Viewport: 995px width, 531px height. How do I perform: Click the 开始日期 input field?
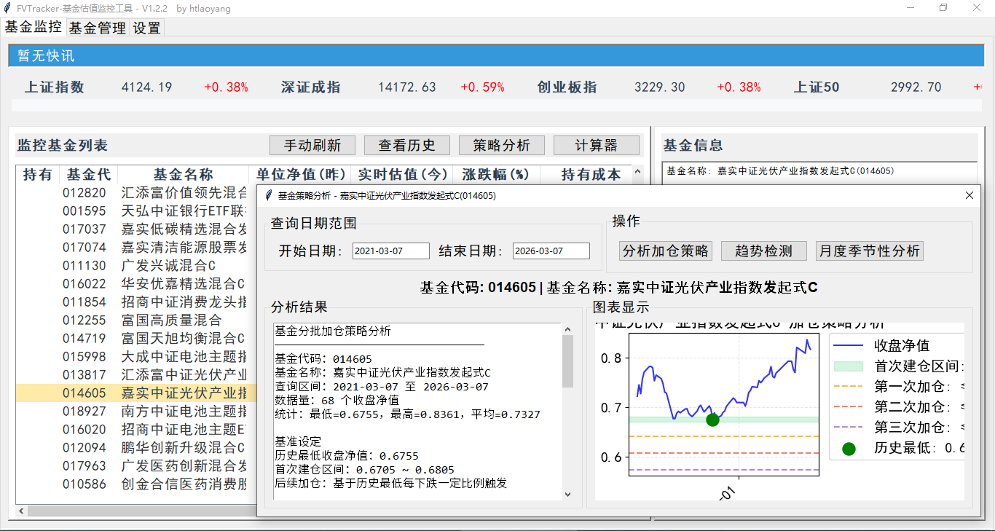tap(390, 251)
